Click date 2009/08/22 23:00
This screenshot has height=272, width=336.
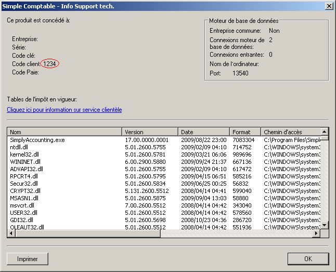click(x=204, y=140)
